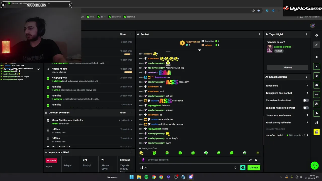Expand Takipçilere özel sohbet settings
The height and width of the screenshot is (181, 322).
[307, 93]
